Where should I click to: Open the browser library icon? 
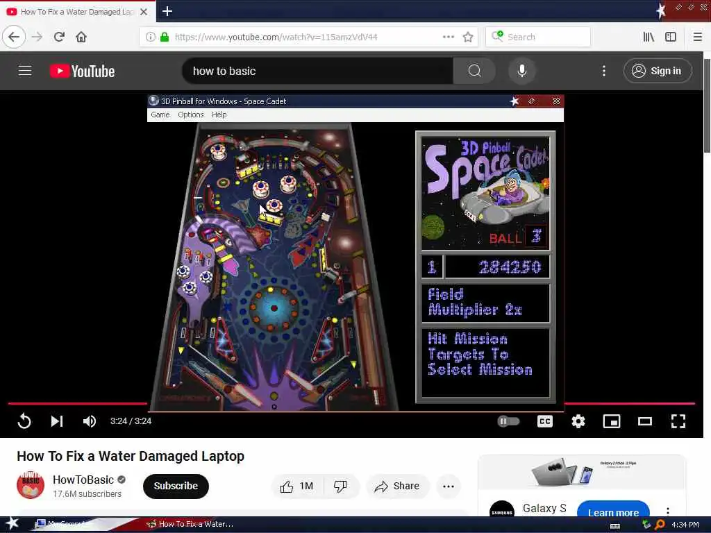(649, 37)
